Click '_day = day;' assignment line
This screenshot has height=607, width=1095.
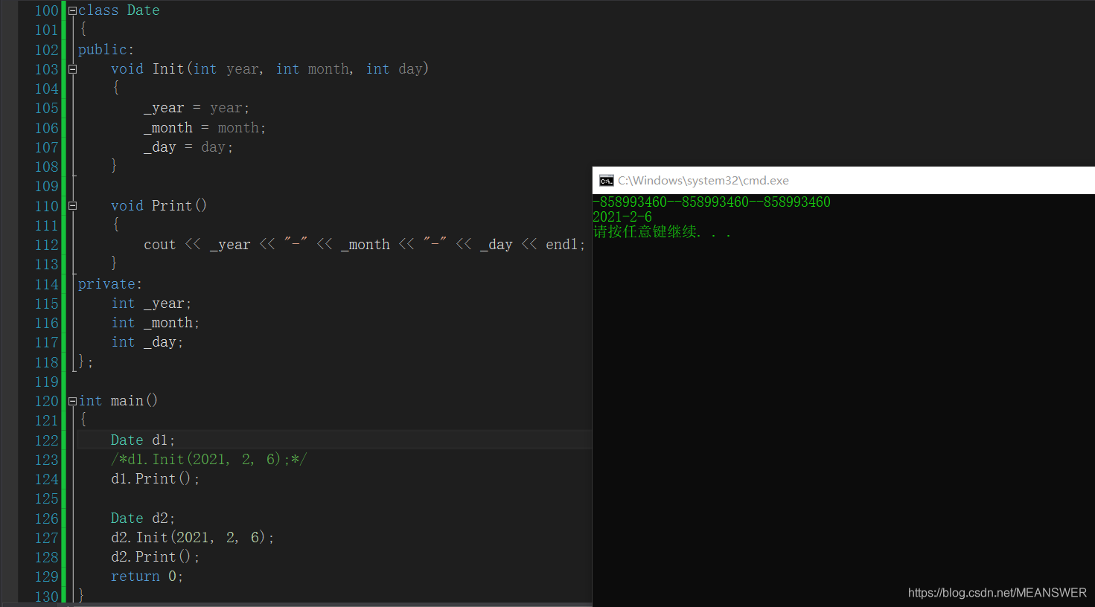click(188, 147)
